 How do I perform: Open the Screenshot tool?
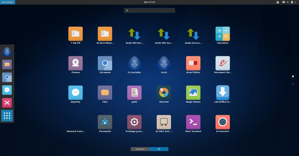222,122
